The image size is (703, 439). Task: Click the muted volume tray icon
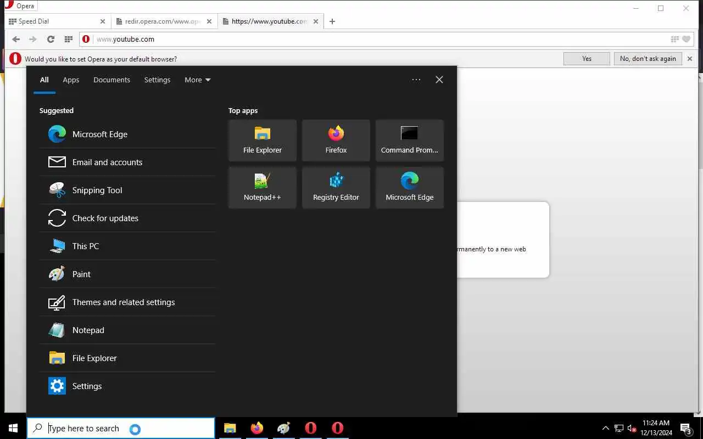coord(632,428)
